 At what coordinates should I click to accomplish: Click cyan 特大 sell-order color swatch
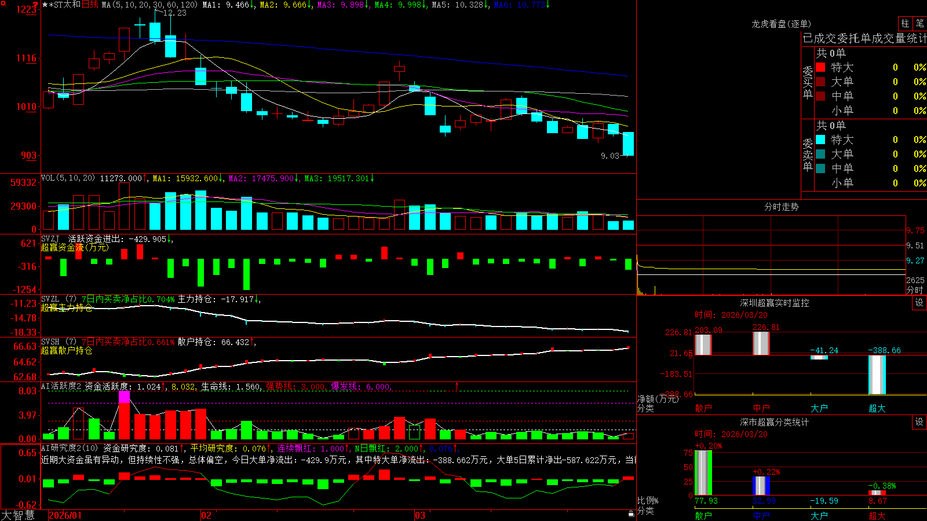[x=820, y=140]
